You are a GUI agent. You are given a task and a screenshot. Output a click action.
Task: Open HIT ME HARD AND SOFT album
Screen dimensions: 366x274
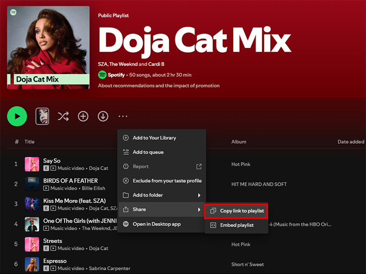coord(259,184)
